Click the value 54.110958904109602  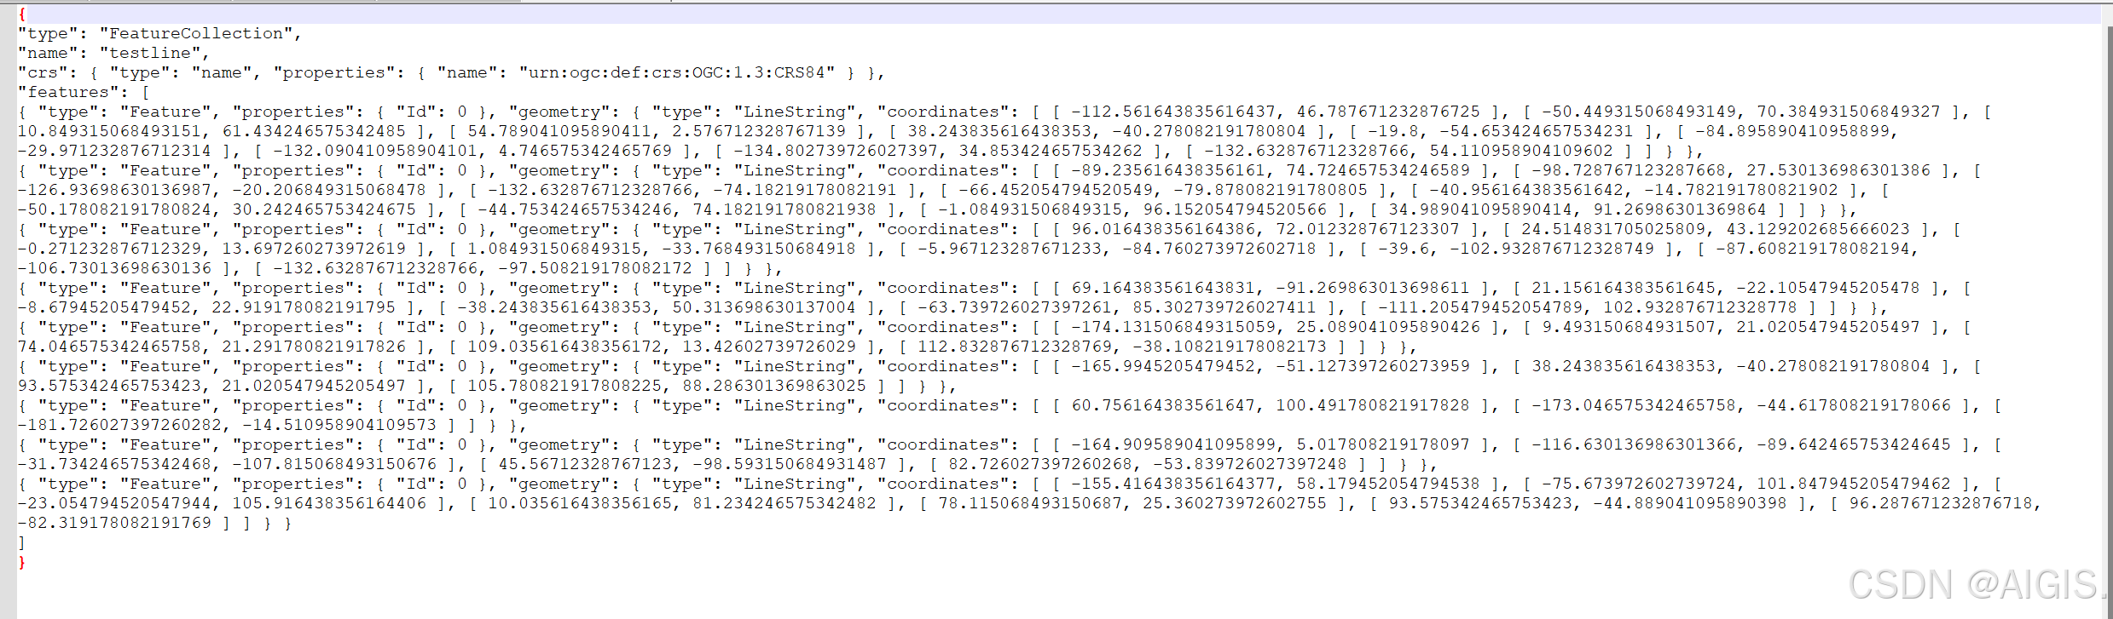pyautogui.click(x=1521, y=151)
